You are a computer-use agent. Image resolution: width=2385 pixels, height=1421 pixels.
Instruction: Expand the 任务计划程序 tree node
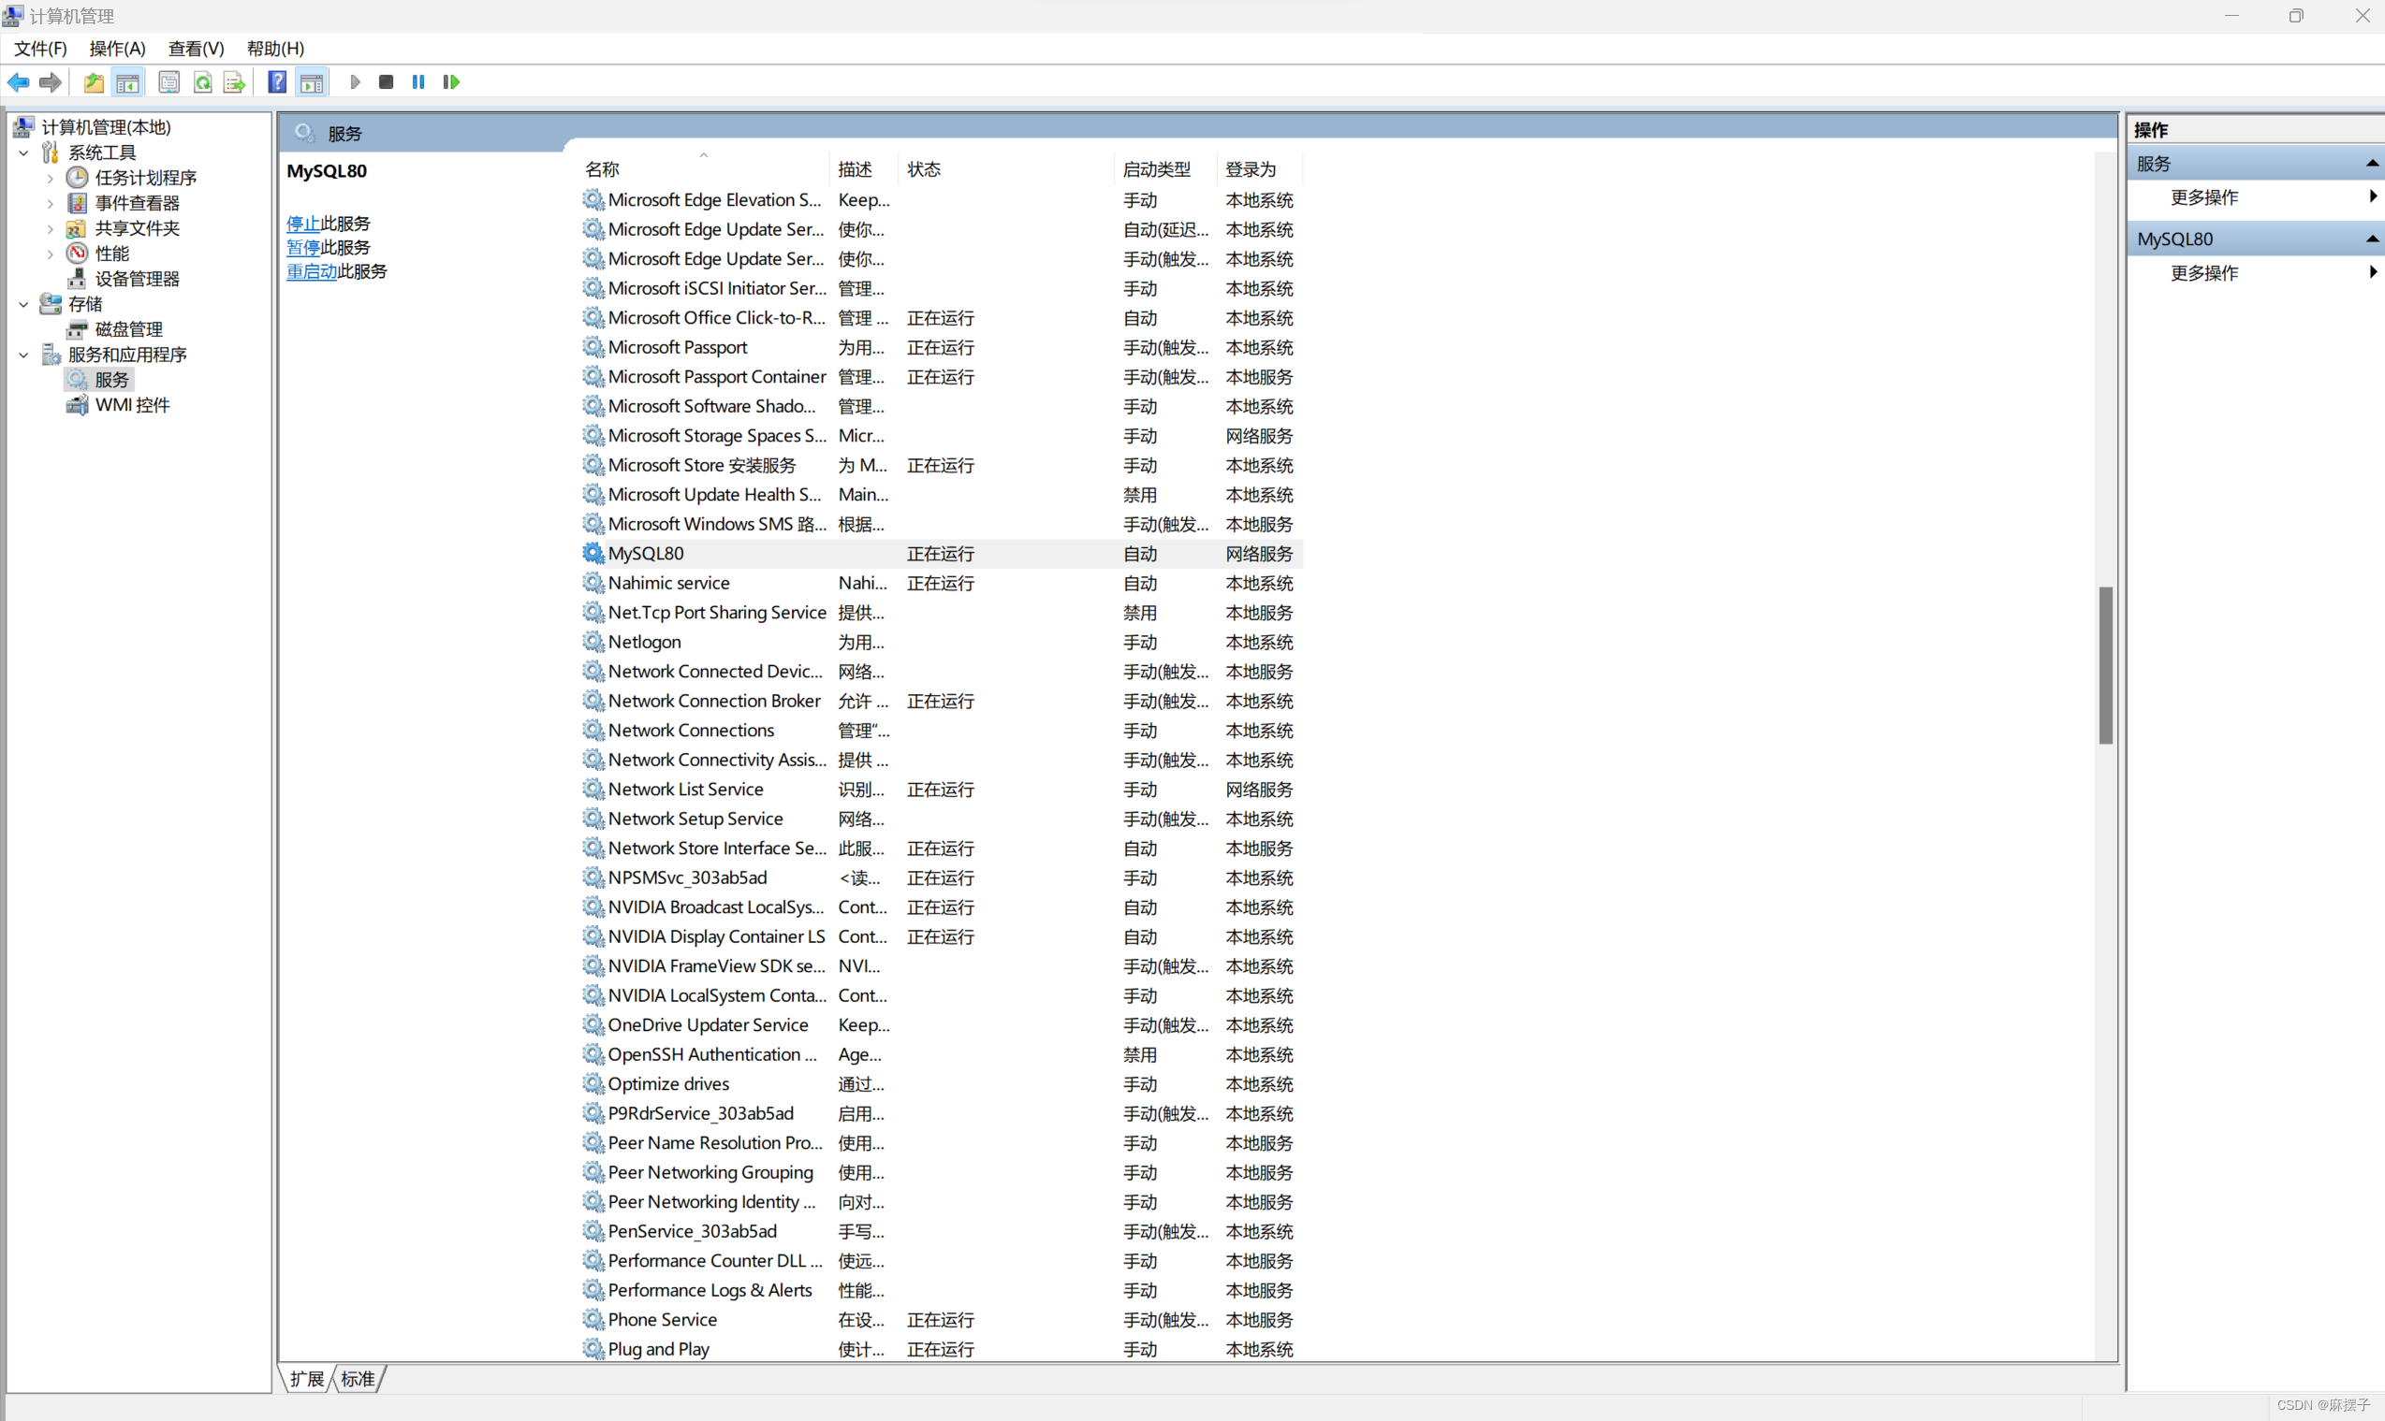point(50,178)
